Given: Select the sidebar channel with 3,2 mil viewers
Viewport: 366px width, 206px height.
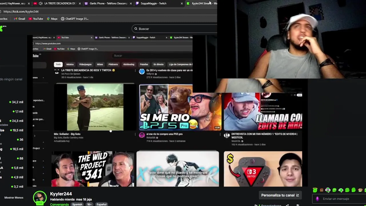Looking at the screenshot, I should coord(12,187).
